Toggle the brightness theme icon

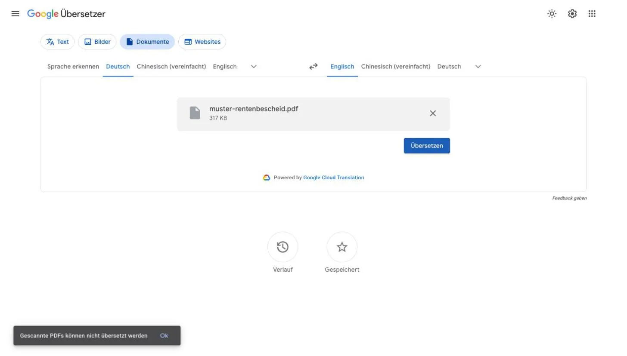point(552,14)
